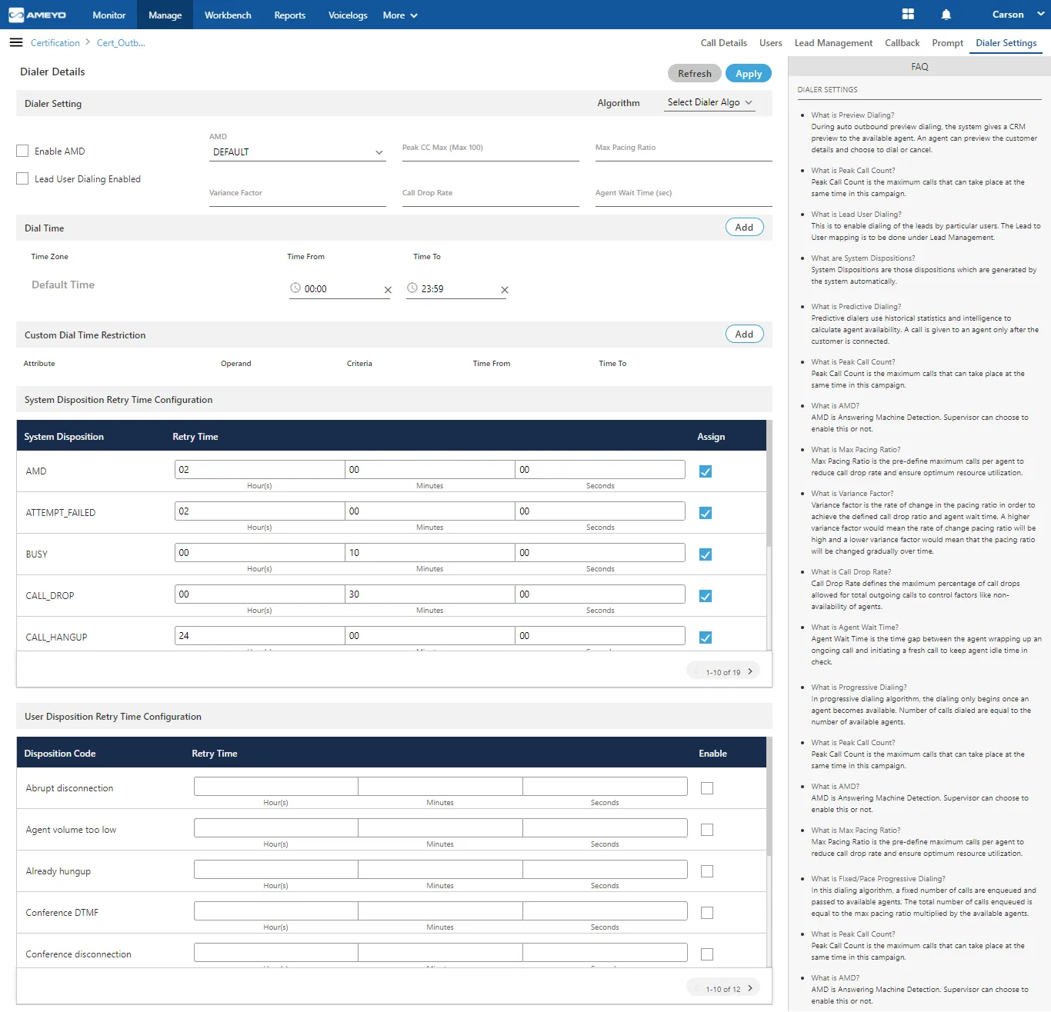Enable the AMD checkbox
Screen dimensions: 1051x1012
pyautogui.click(x=22, y=151)
